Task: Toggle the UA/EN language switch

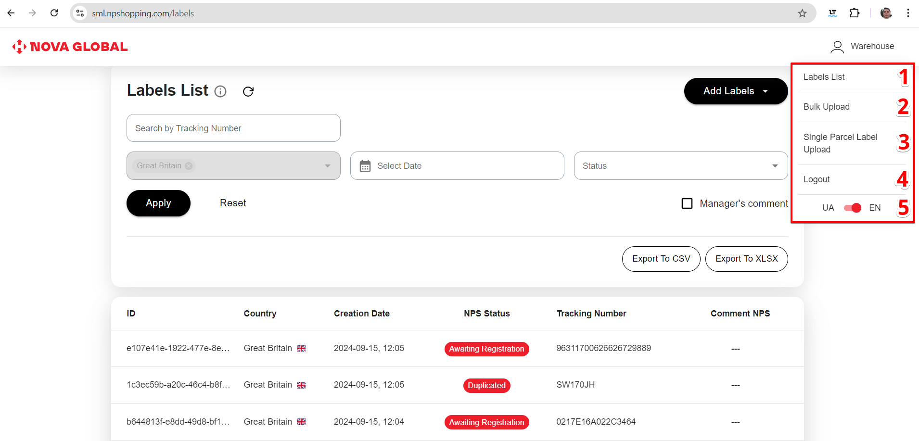Action: [x=852, y=208]
